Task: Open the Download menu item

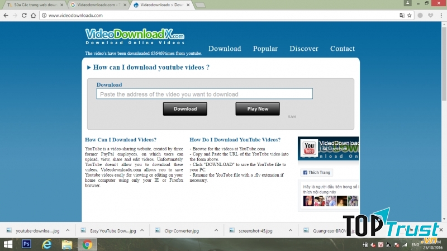Action: (x=225, y=49)
